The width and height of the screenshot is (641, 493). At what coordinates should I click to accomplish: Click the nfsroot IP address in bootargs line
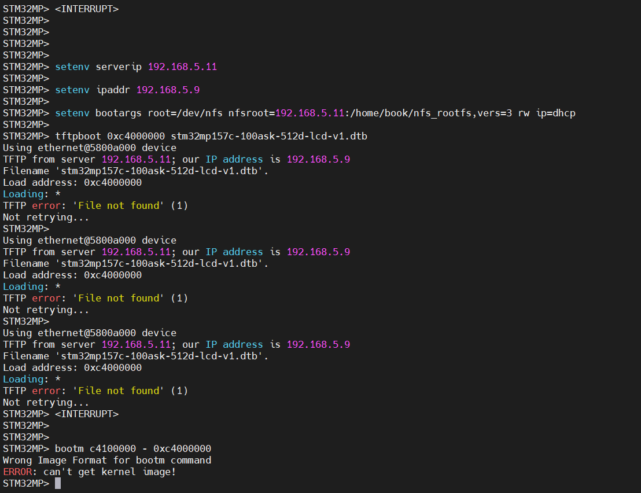point(310,113)
